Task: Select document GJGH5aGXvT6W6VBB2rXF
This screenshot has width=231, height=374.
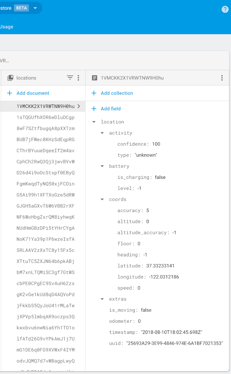Action: (45, 206)
